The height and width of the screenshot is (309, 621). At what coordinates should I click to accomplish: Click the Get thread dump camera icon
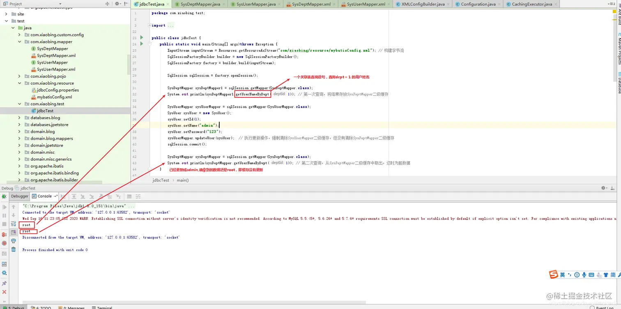click(x=4, y=254)
